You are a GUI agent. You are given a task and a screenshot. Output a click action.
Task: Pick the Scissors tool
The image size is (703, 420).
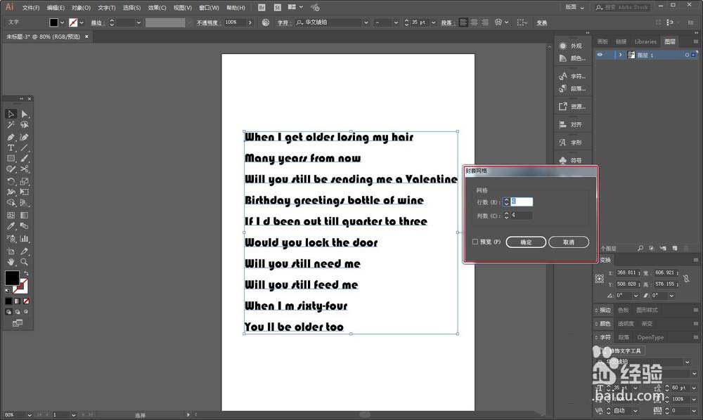tap(24, 169)
